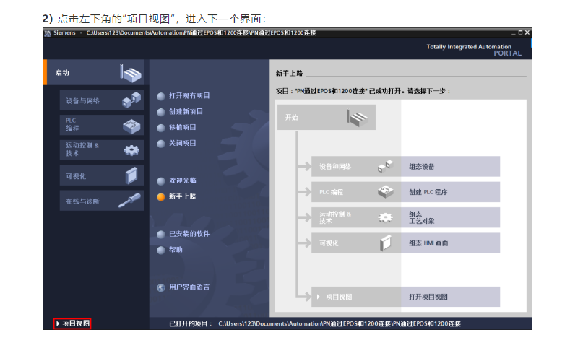The width and height of the screenshot is (570, 348).
Task: Select the 打开现有项目 bullet option
Action: click(161, 96)
